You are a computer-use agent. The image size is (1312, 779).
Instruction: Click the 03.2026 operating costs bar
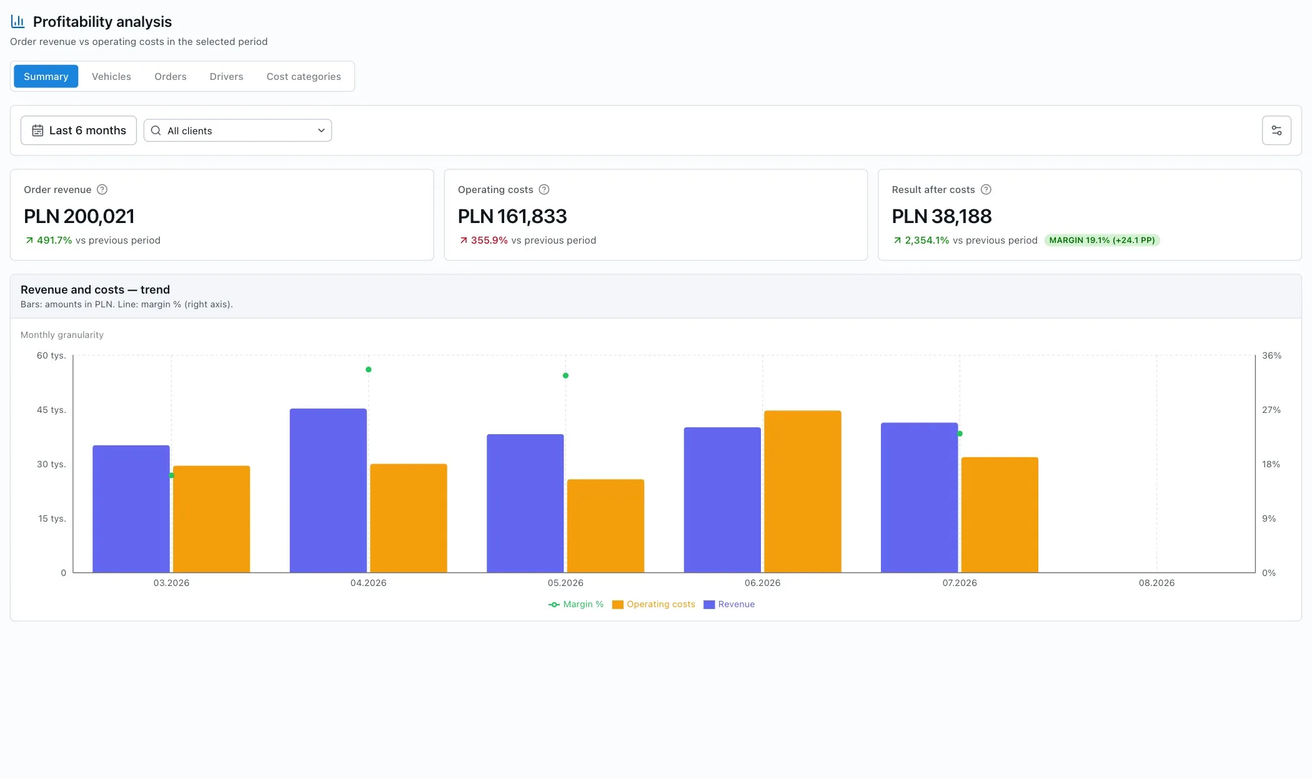212,519
